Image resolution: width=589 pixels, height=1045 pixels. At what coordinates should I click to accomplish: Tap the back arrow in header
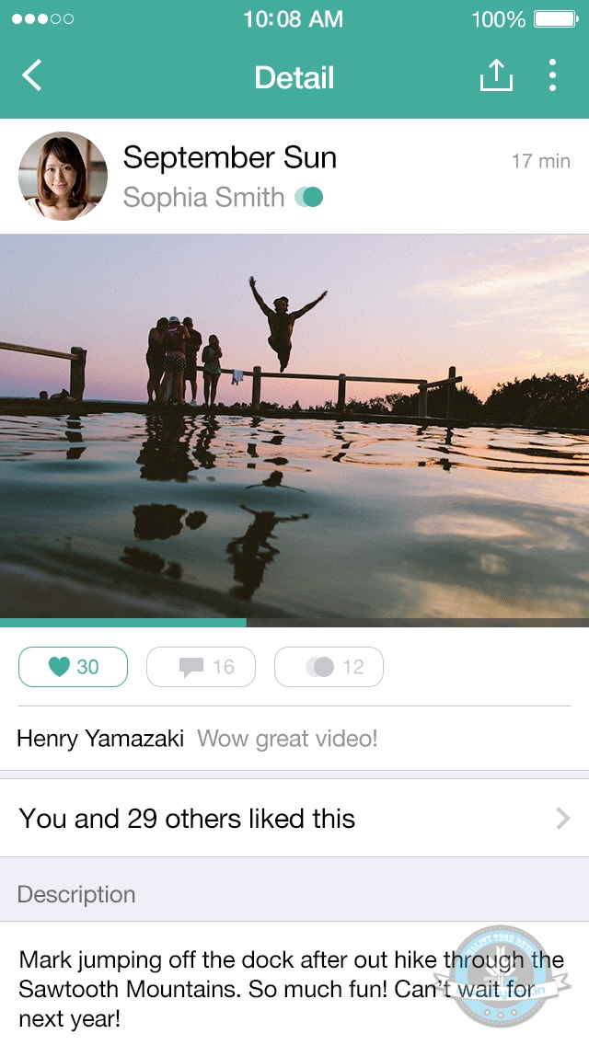[32, 75]
